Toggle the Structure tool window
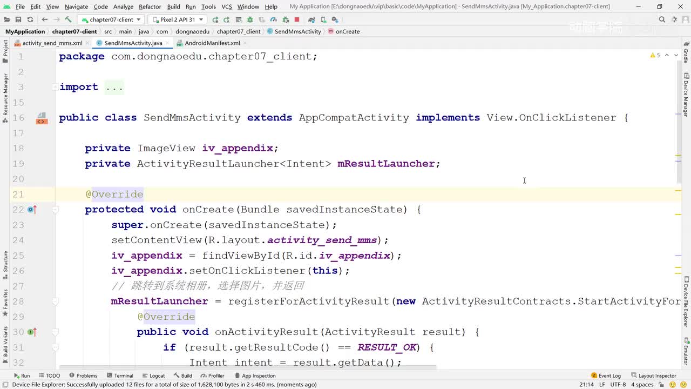This screenshot has height=389, width=691. click(x=5, y=264)
